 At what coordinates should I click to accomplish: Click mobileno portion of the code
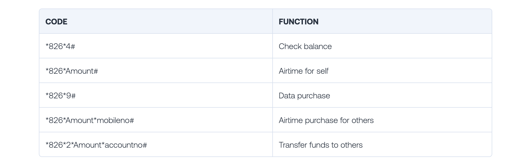tap(113, 120)
